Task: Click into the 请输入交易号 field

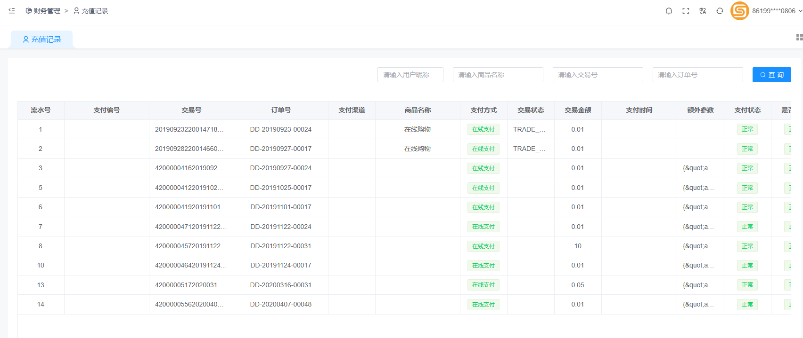Action: (598, 75)
